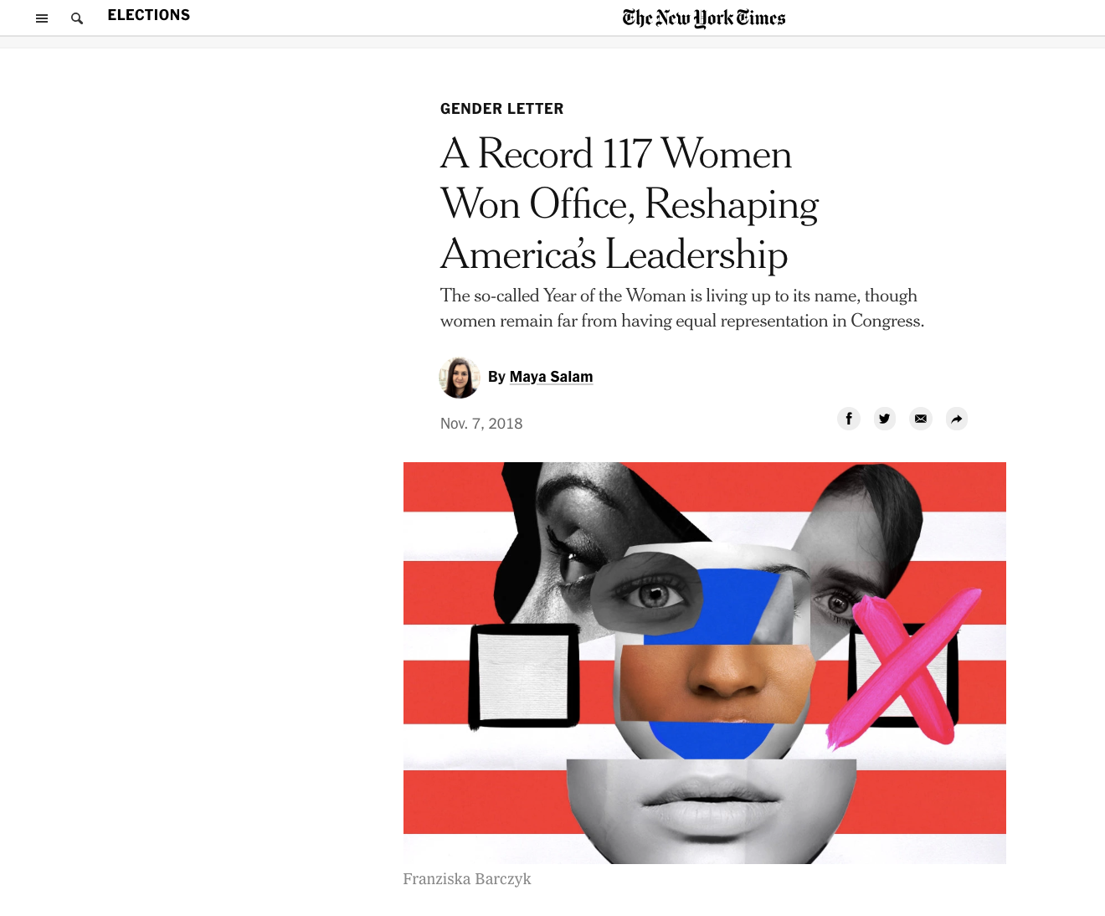Click the Nov. 7, 2018 date
Screen dimensions: 1105x916
click(481, 424)
